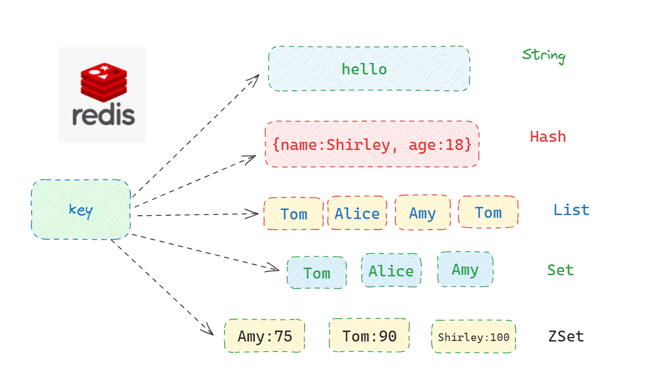This screenshot has width=654, height=376.
Task: Click the ZSet label
Action: click(566, 336)
